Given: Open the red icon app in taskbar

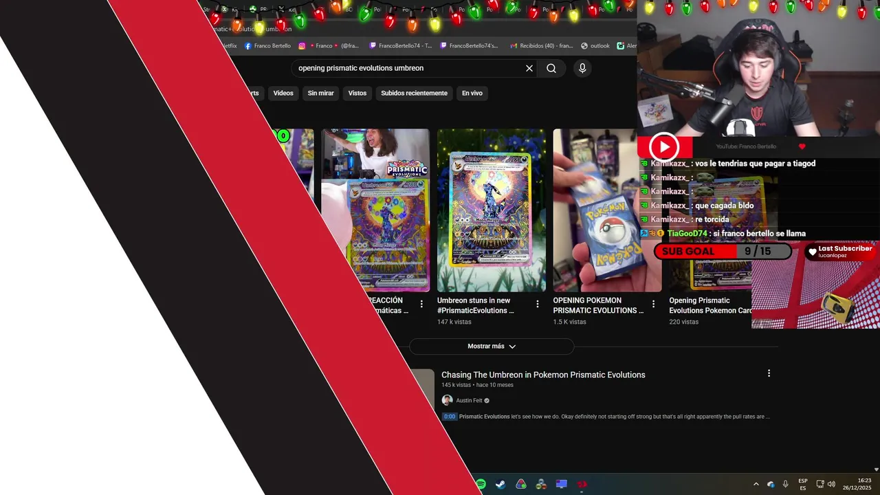Looking at the screenshot, I should pyautogui.click(x=582, y=484).
